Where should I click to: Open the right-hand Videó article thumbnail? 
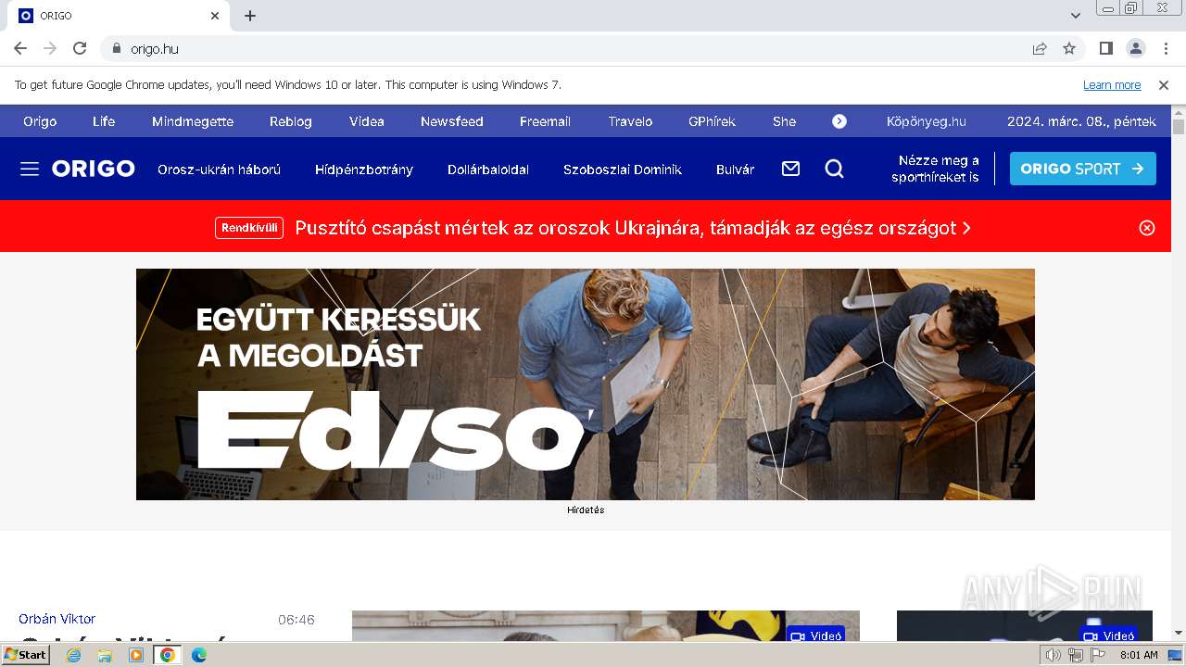1025,625
